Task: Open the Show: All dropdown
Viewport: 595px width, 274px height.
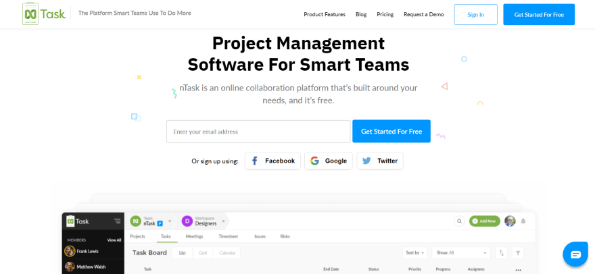Action: click(461, 253)
